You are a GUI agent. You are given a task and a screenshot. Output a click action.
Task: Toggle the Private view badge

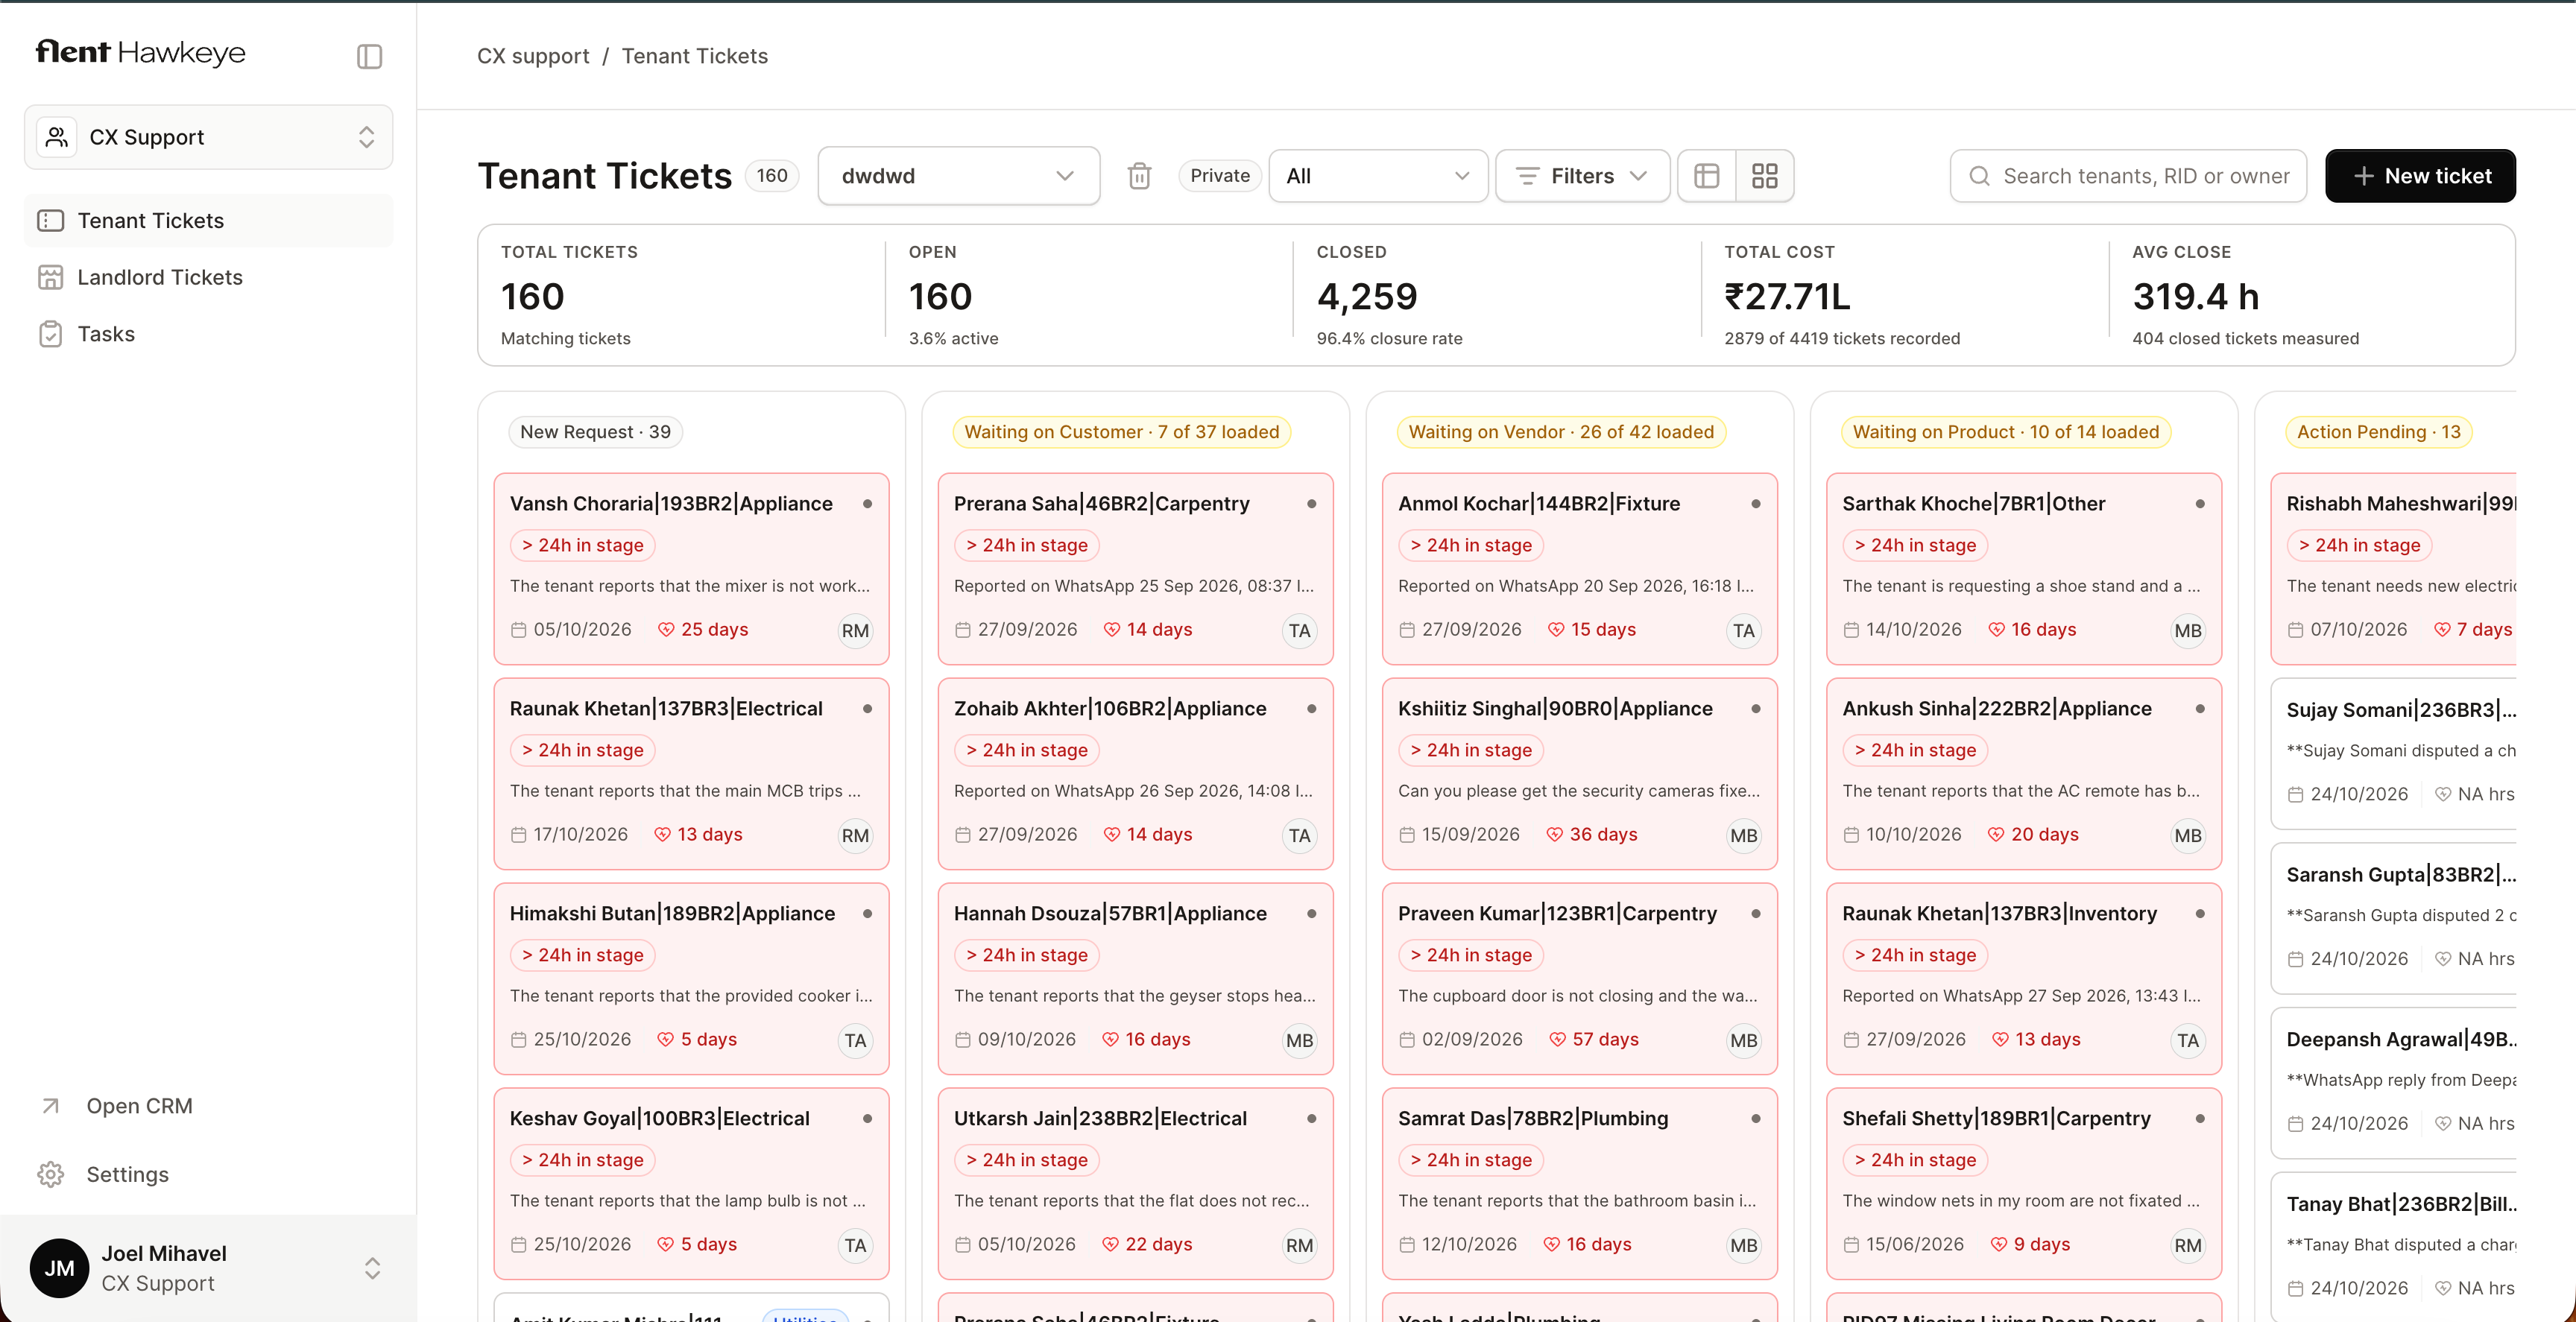[1219, 176]
